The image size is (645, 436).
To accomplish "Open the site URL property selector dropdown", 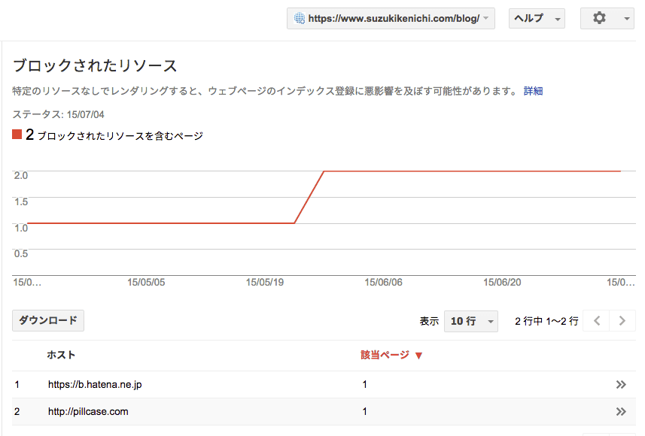I will (390, 19).
